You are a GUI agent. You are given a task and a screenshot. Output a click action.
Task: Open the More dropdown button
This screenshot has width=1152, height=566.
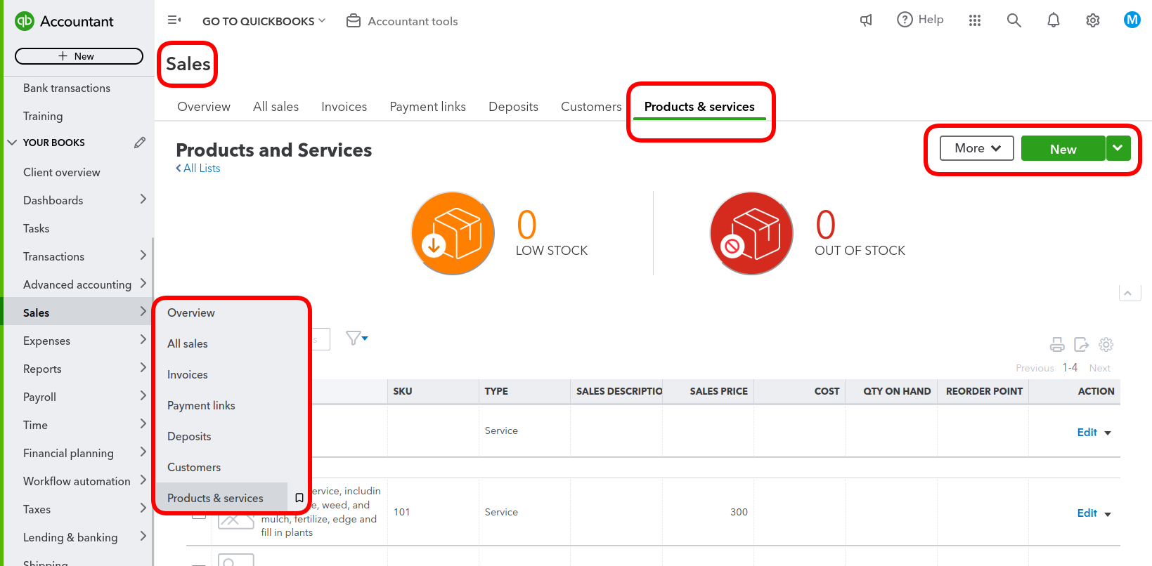(x=977, y=148)
